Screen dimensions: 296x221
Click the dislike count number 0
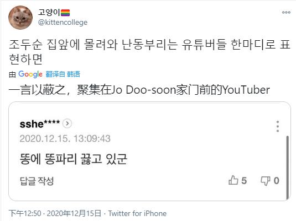276,181
